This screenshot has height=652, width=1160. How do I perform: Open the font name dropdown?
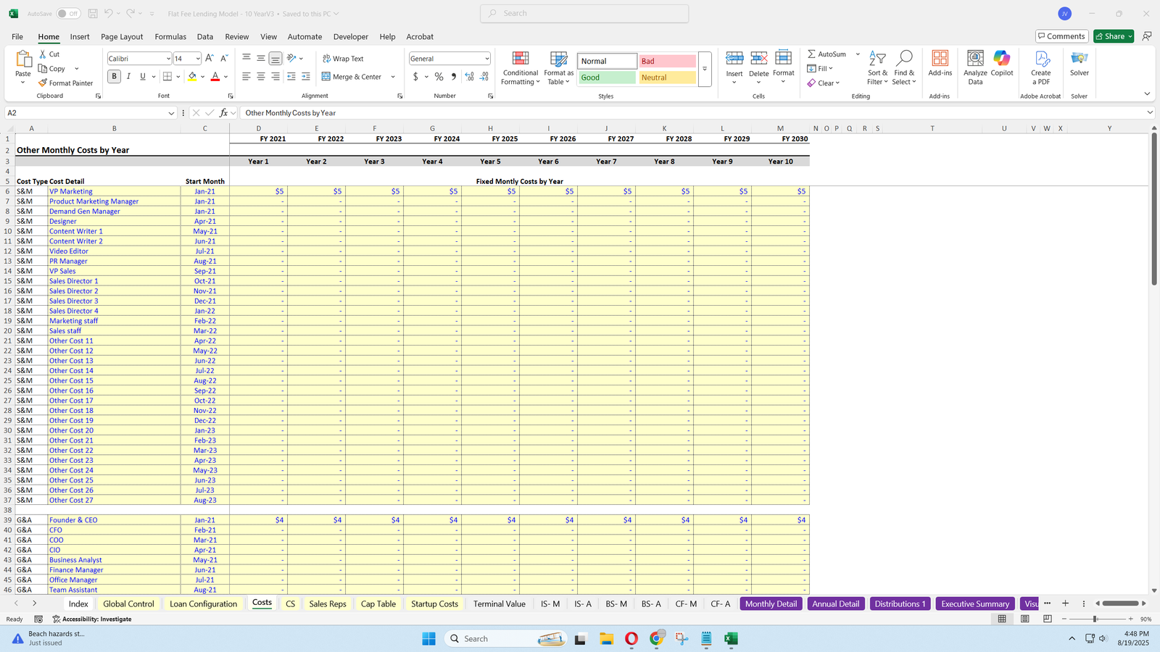pyautogui.click(x=168, y=59)
